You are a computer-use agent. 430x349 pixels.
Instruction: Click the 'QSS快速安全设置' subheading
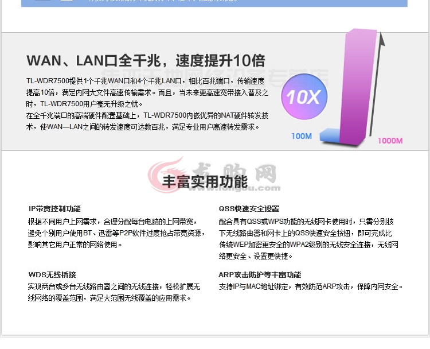click(x=249, y=209)
